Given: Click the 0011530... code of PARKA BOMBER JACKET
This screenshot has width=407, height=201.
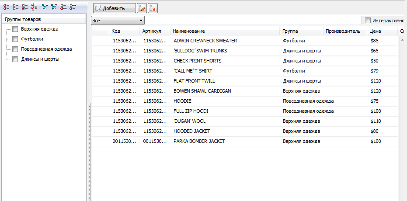Looking at the screenshot, I should pyautogui.click(x=124, y=142).
